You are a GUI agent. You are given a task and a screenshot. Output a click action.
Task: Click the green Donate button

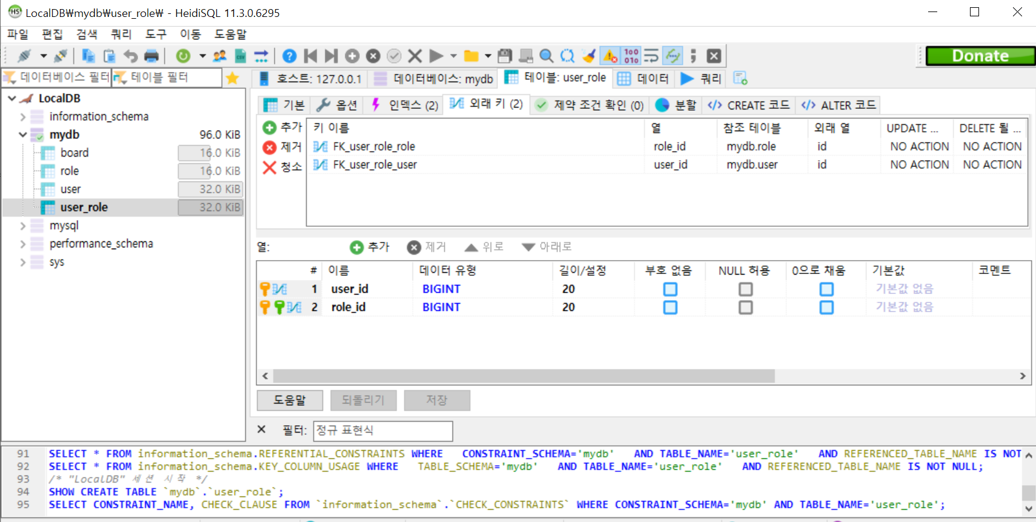click(x=980, y=56)
